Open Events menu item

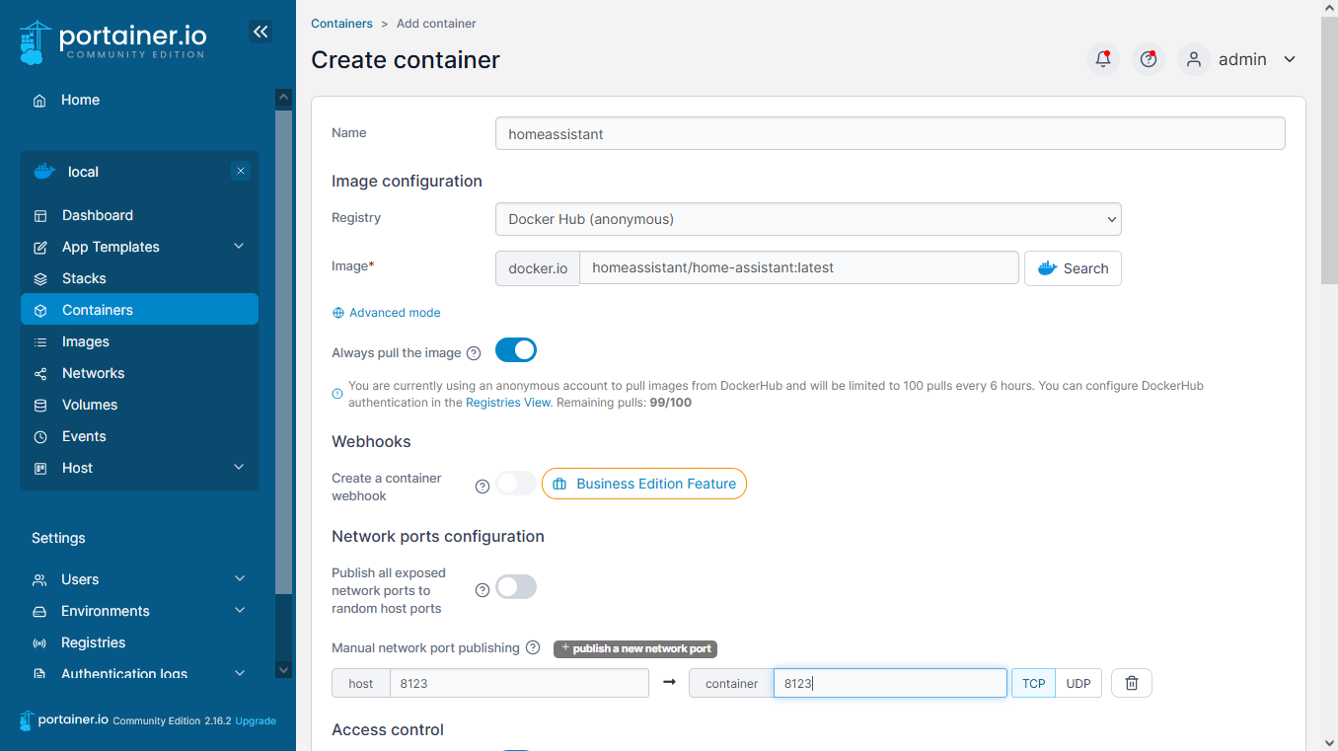[139, 436]
